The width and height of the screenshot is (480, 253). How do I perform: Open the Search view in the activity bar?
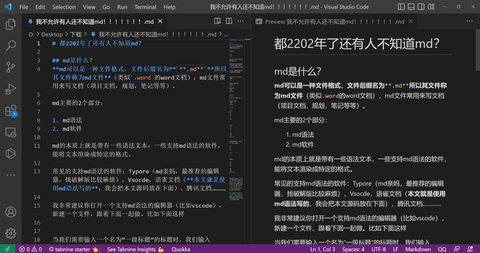click(x=11, y=46)
